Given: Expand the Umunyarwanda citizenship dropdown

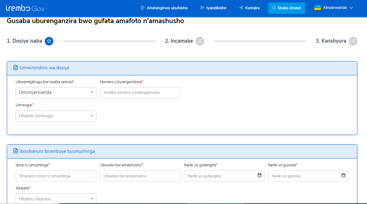Looking at the screenshot, I should (x=56, y=92).
